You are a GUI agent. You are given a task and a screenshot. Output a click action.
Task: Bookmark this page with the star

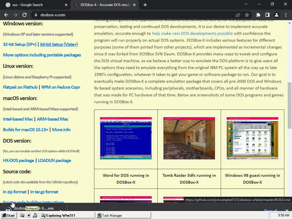pos(247,15)
